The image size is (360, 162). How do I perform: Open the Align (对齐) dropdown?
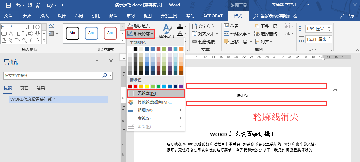[x=264, y=42]
